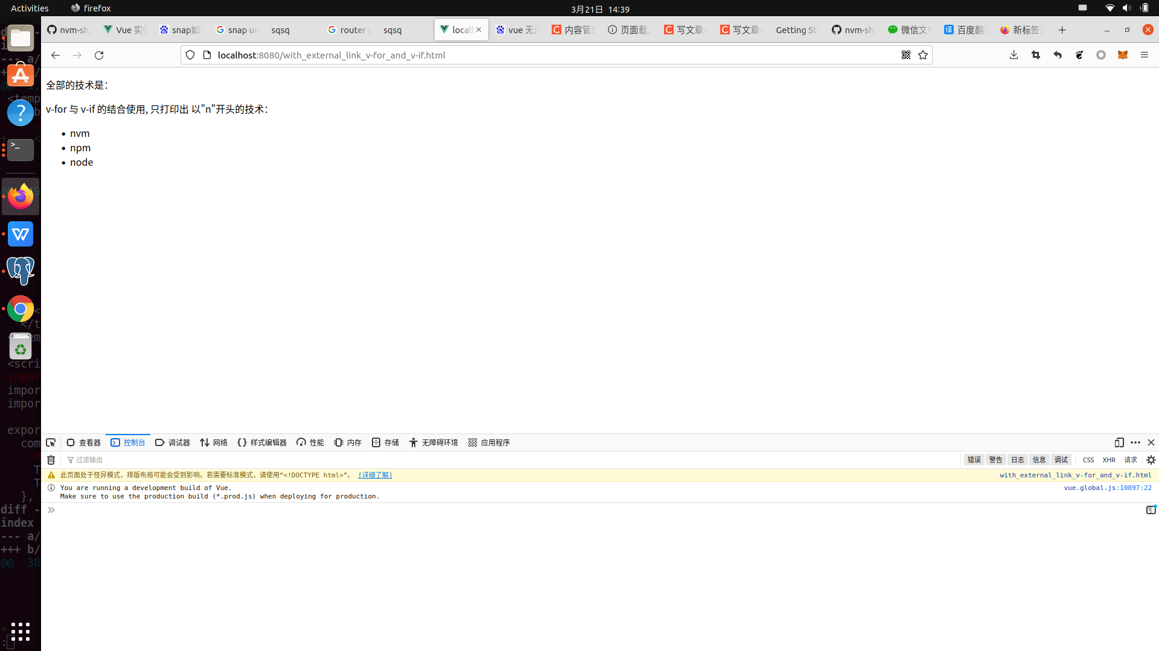Reload the current page
This screenshot has width=1159, height=651.
click(x=99, y=55)
